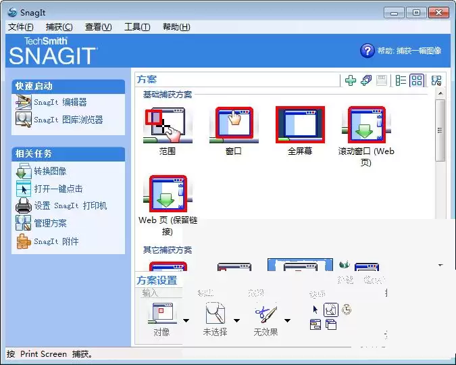
Task: Open the 查看(V) menu
Action: [x=99, y=27]
